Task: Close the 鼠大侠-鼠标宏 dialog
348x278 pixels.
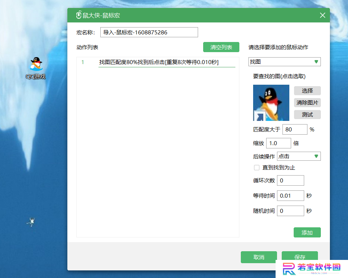Action: coord(323,15)
